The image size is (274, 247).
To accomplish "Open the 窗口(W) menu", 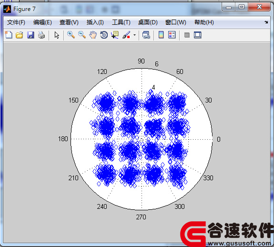I will pyautogui.click(x=176, y=22).
